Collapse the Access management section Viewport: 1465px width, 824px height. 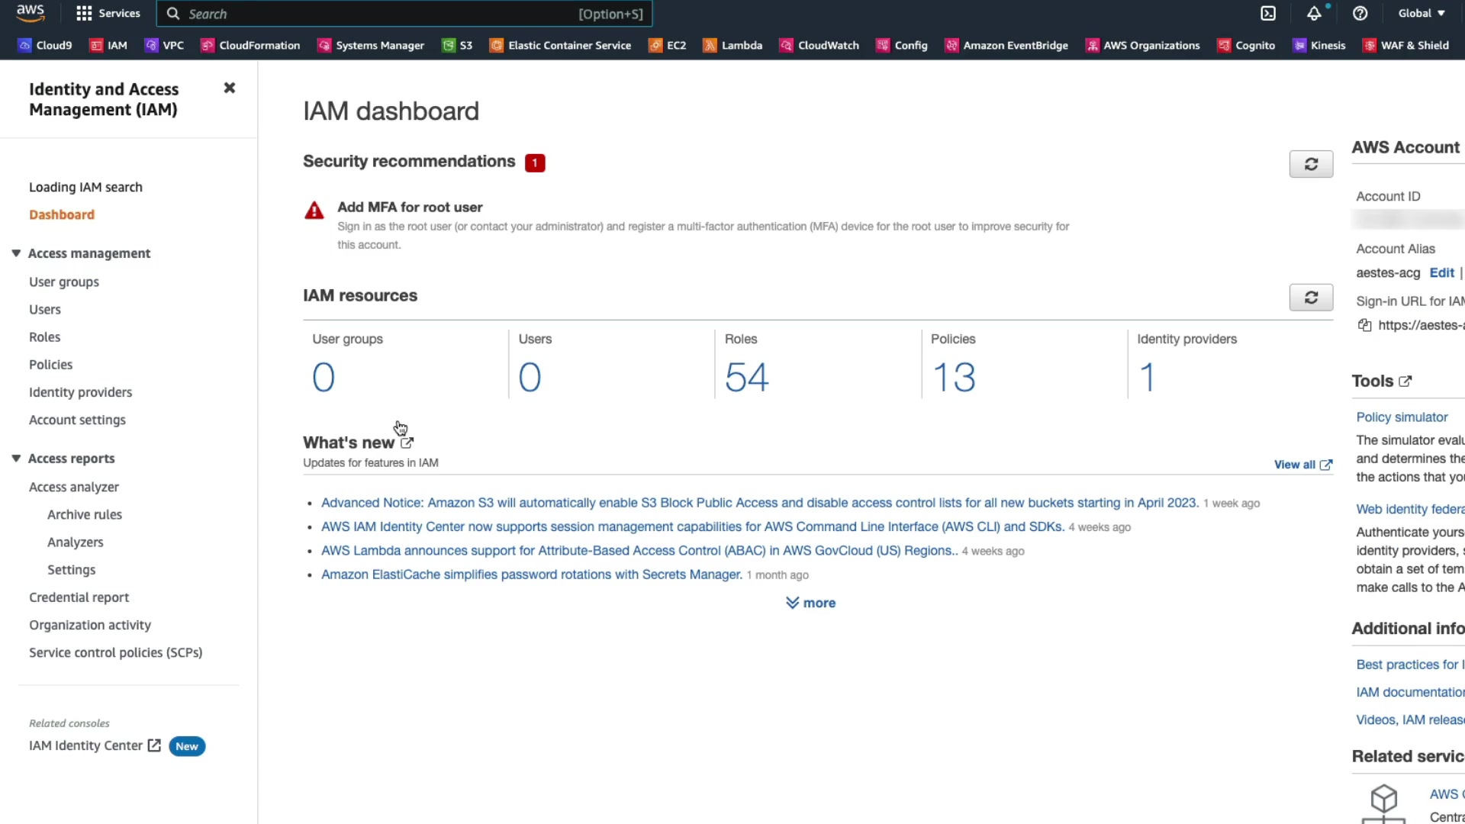pyautogui.click(x=16, y=253)
